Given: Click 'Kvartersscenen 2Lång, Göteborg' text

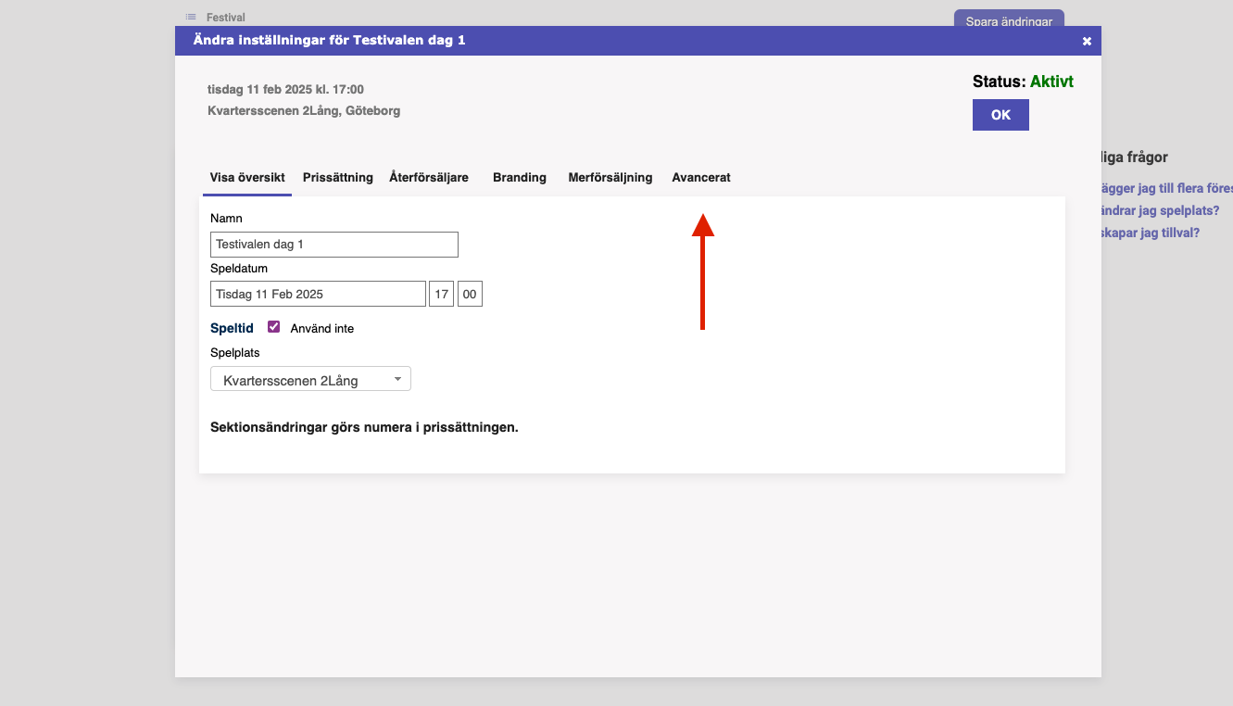Looking at the screenshot, I should [x=304, y=110].
